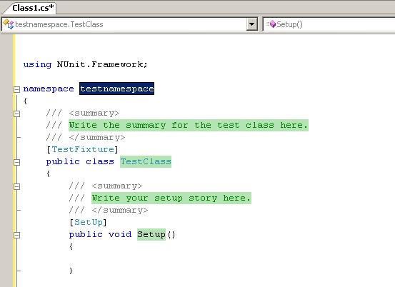
Task: Click the class icon beside testnamespace.TestClass
Action: pyautogui.click(x=9, y=24)
